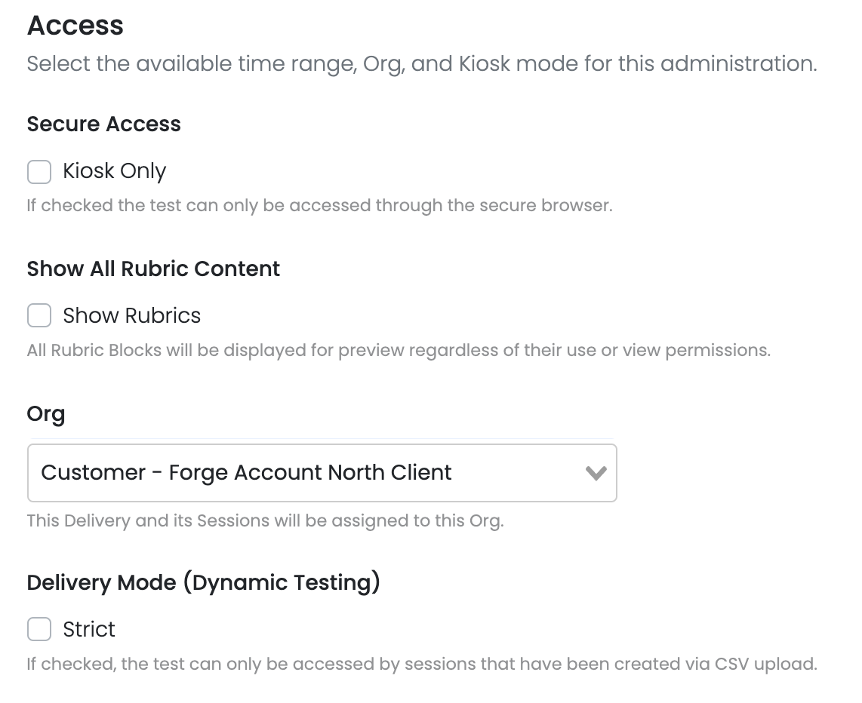
Task: Click the 'assigned to this Org' hint
Action: click(265, 520)
